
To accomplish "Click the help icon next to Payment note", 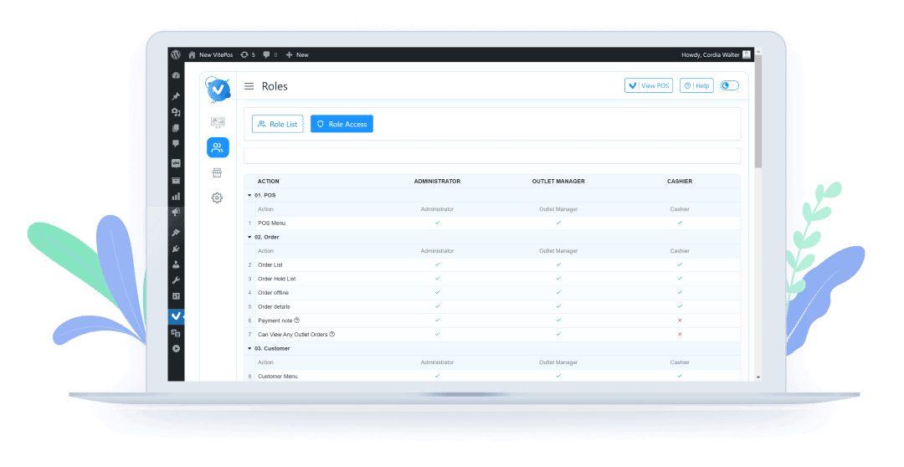I will coord(297,321).
